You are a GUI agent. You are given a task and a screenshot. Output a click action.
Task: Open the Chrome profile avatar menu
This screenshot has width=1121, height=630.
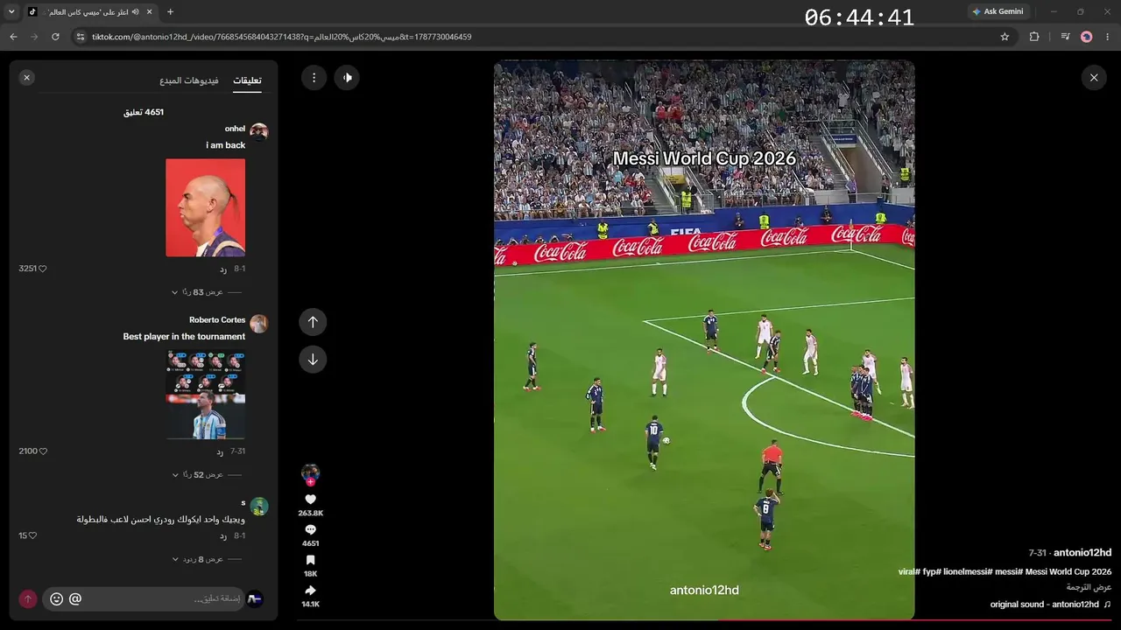tap(1087, 37)
